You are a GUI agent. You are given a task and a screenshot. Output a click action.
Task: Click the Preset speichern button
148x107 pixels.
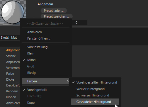(x=57, y=16)
